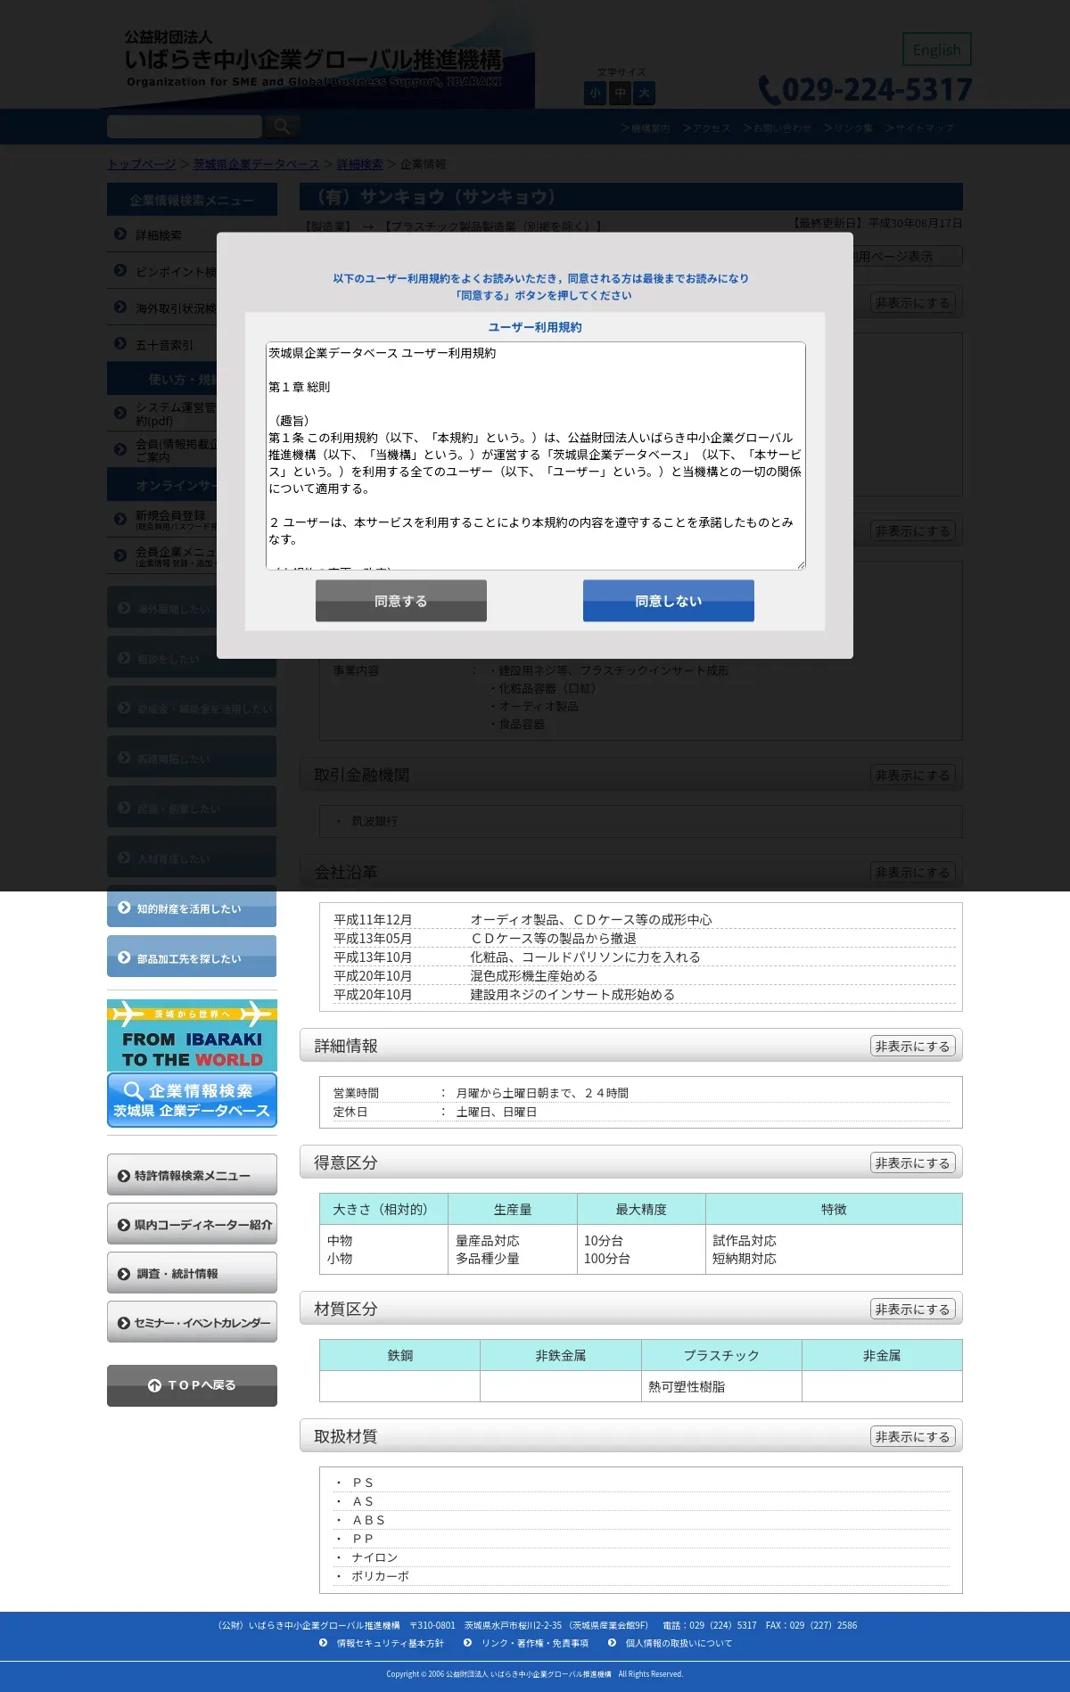Click the search magnifier button
The image size is (1070, 1692).
pyautogui.click(x=282, y=127)
